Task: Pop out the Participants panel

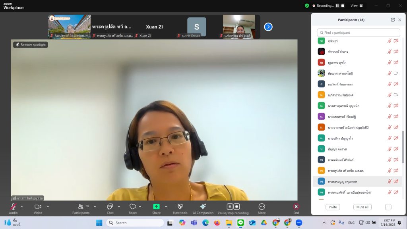Action: pos(393,20)
